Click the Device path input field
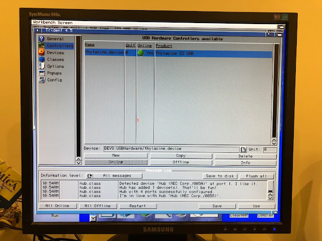 point(171,149)
